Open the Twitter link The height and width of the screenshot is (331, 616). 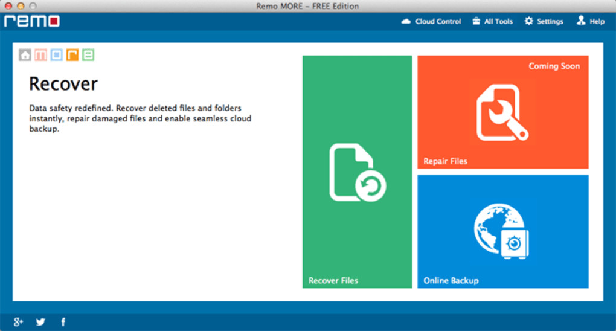40,322
